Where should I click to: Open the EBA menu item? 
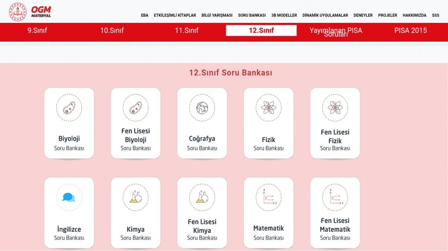pyautogui.click(x=145, y=16)
